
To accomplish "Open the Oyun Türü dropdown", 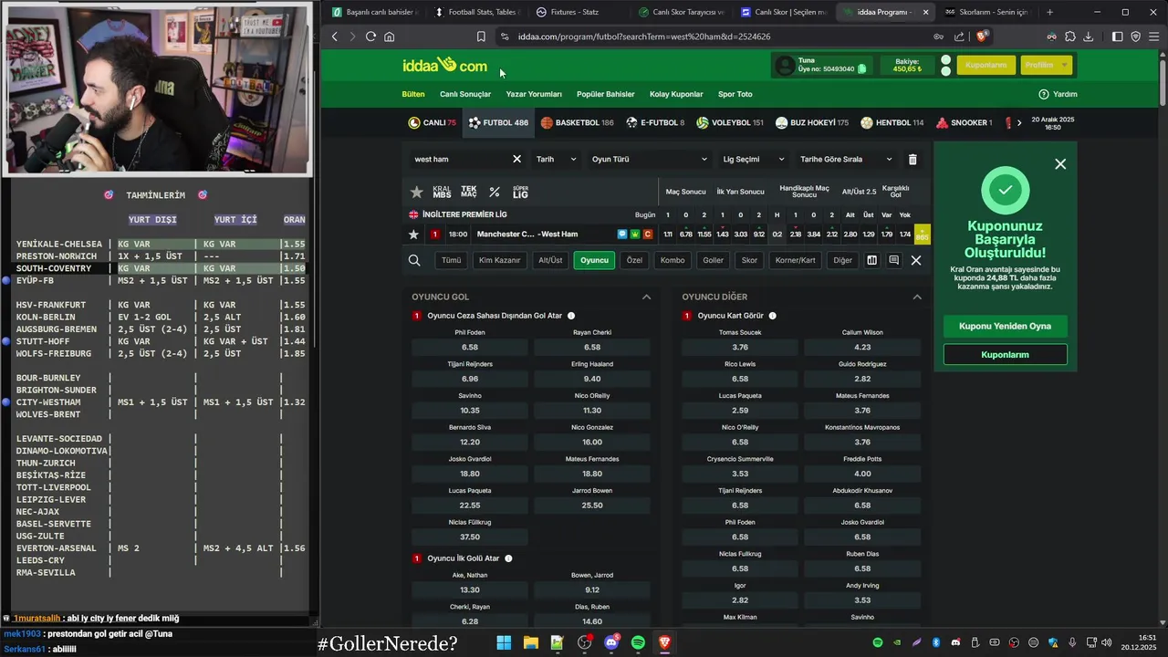I will [649, 159].
